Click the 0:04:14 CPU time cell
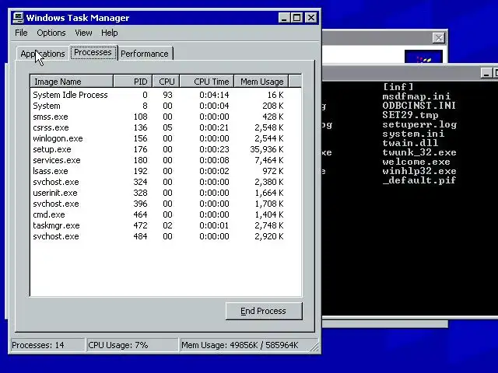The height and width of the screenshot is (373, 498). coord(214,95)
